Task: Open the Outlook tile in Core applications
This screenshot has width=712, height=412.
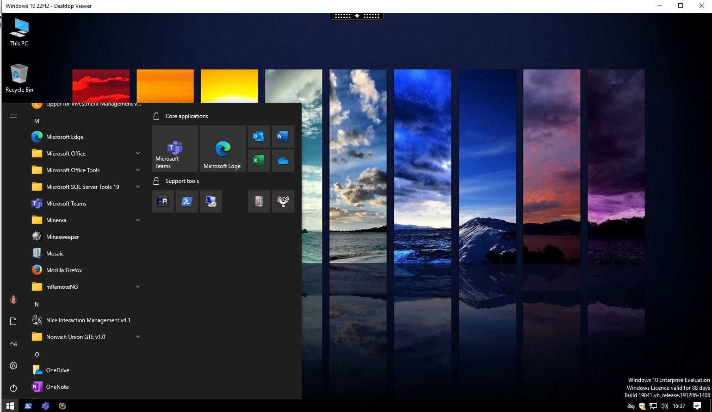Action: click(259, 137)
